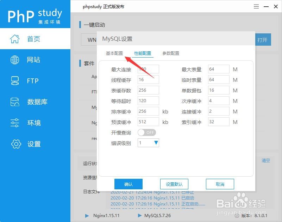Click the 表缓存数 input field
The image size is (282, 222).
point(148,90)
